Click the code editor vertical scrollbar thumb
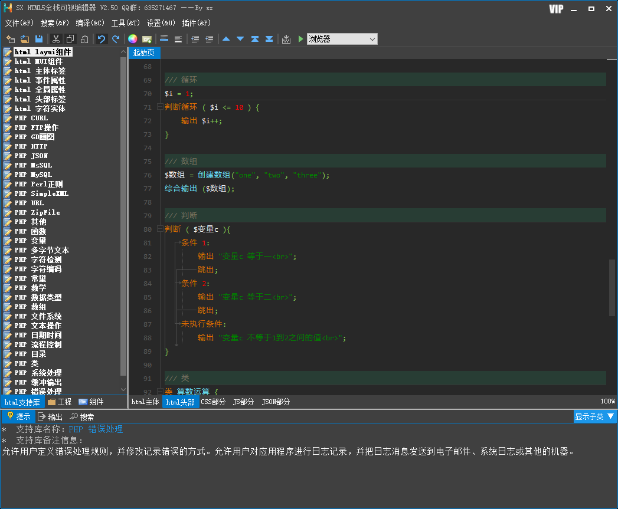This screenshot has height=509, width=618. tap(612, 287)
